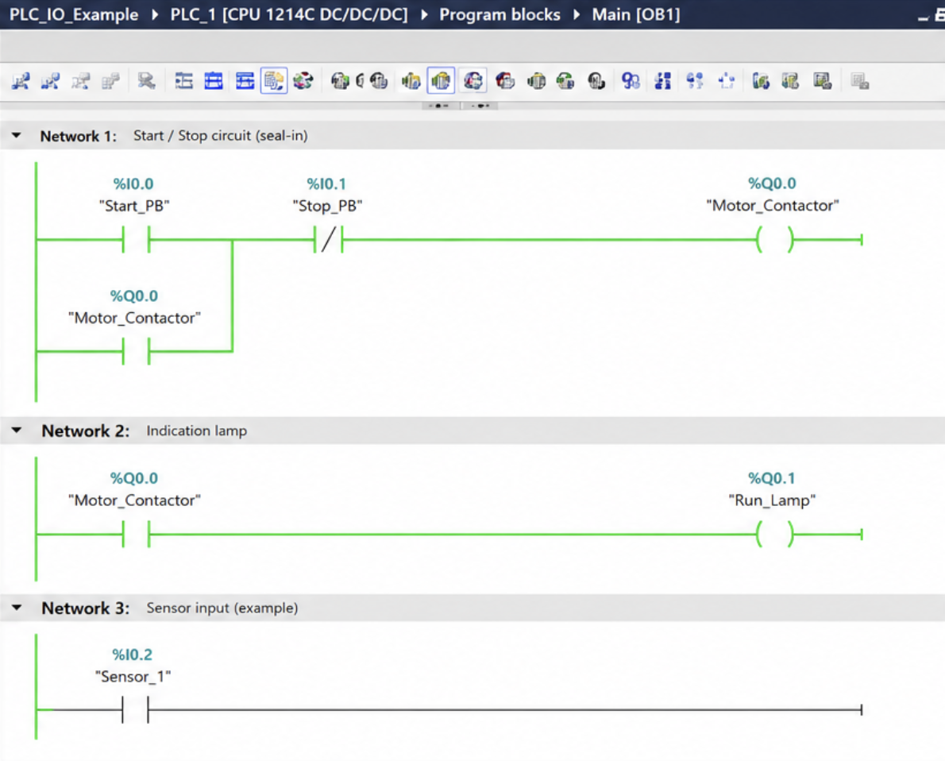945x761 pixels.
Task: Collapse Network 3 with its arrow
Action: (16, 608)
